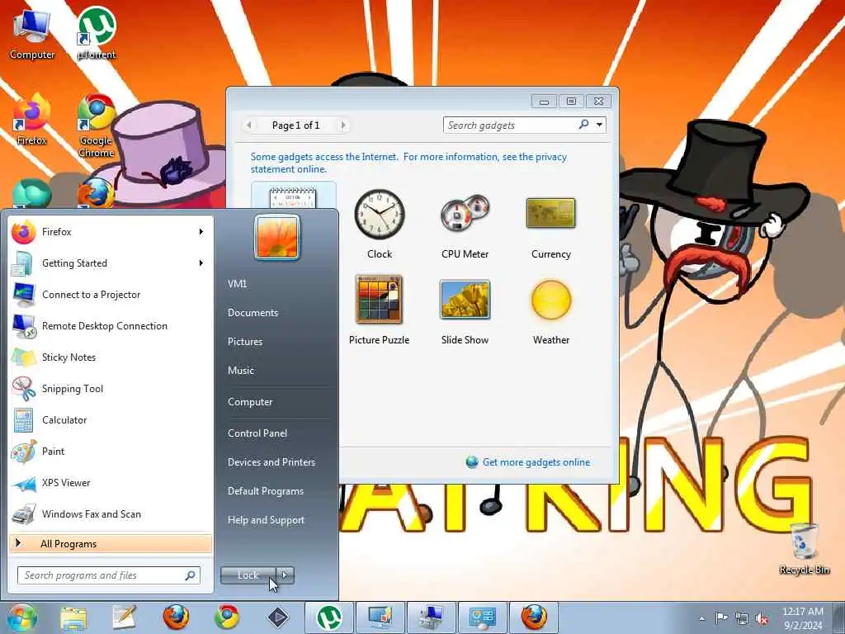Open Calculator from Start menu
Screen dimensions: 845x634
(111, 420)
